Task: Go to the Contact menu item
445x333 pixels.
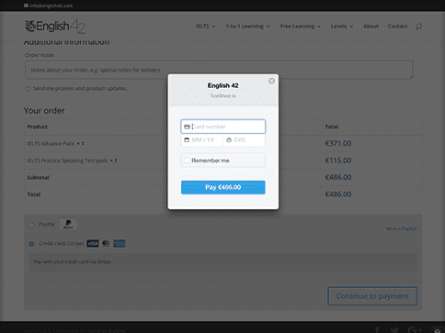Action: point(397,27)
